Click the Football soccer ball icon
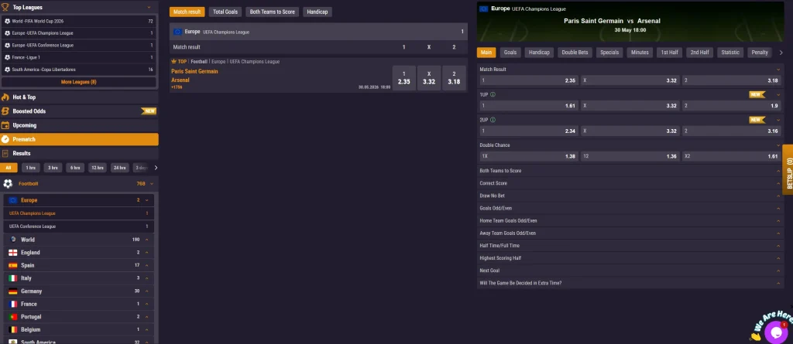Screen dimensions: 793x344 8,183
